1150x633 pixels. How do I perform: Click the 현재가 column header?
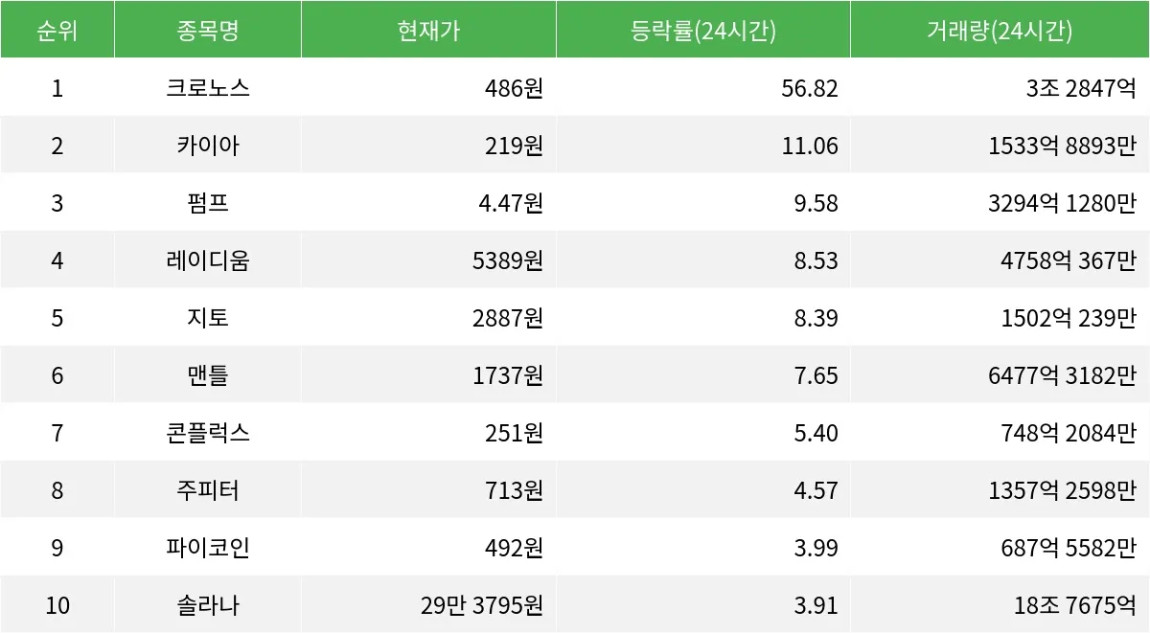pyautogui.click(x=428, y=30)
